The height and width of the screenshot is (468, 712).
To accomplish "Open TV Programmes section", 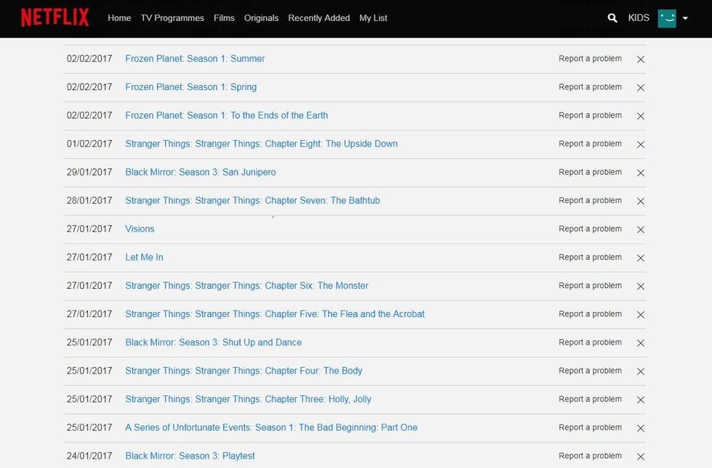I will pos(173,18).
